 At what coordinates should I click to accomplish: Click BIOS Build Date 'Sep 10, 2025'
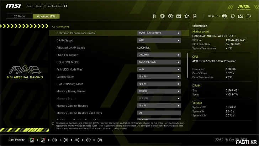(233, 44)
